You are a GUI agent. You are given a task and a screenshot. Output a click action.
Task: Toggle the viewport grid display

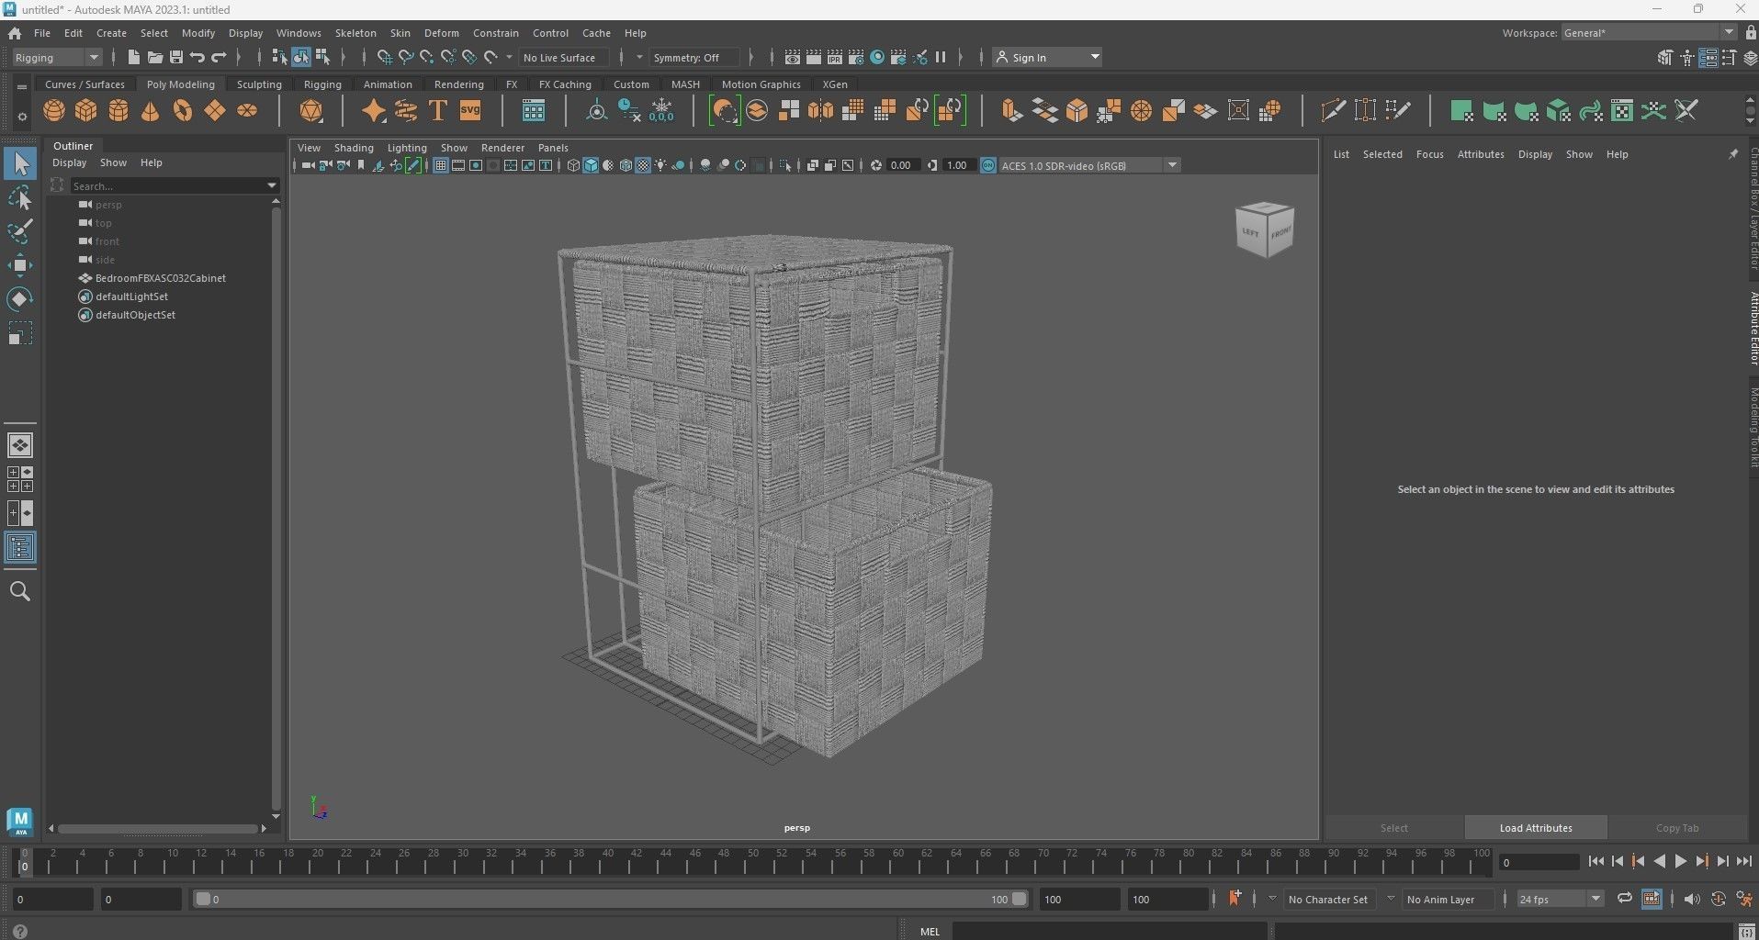pos(441,165)
